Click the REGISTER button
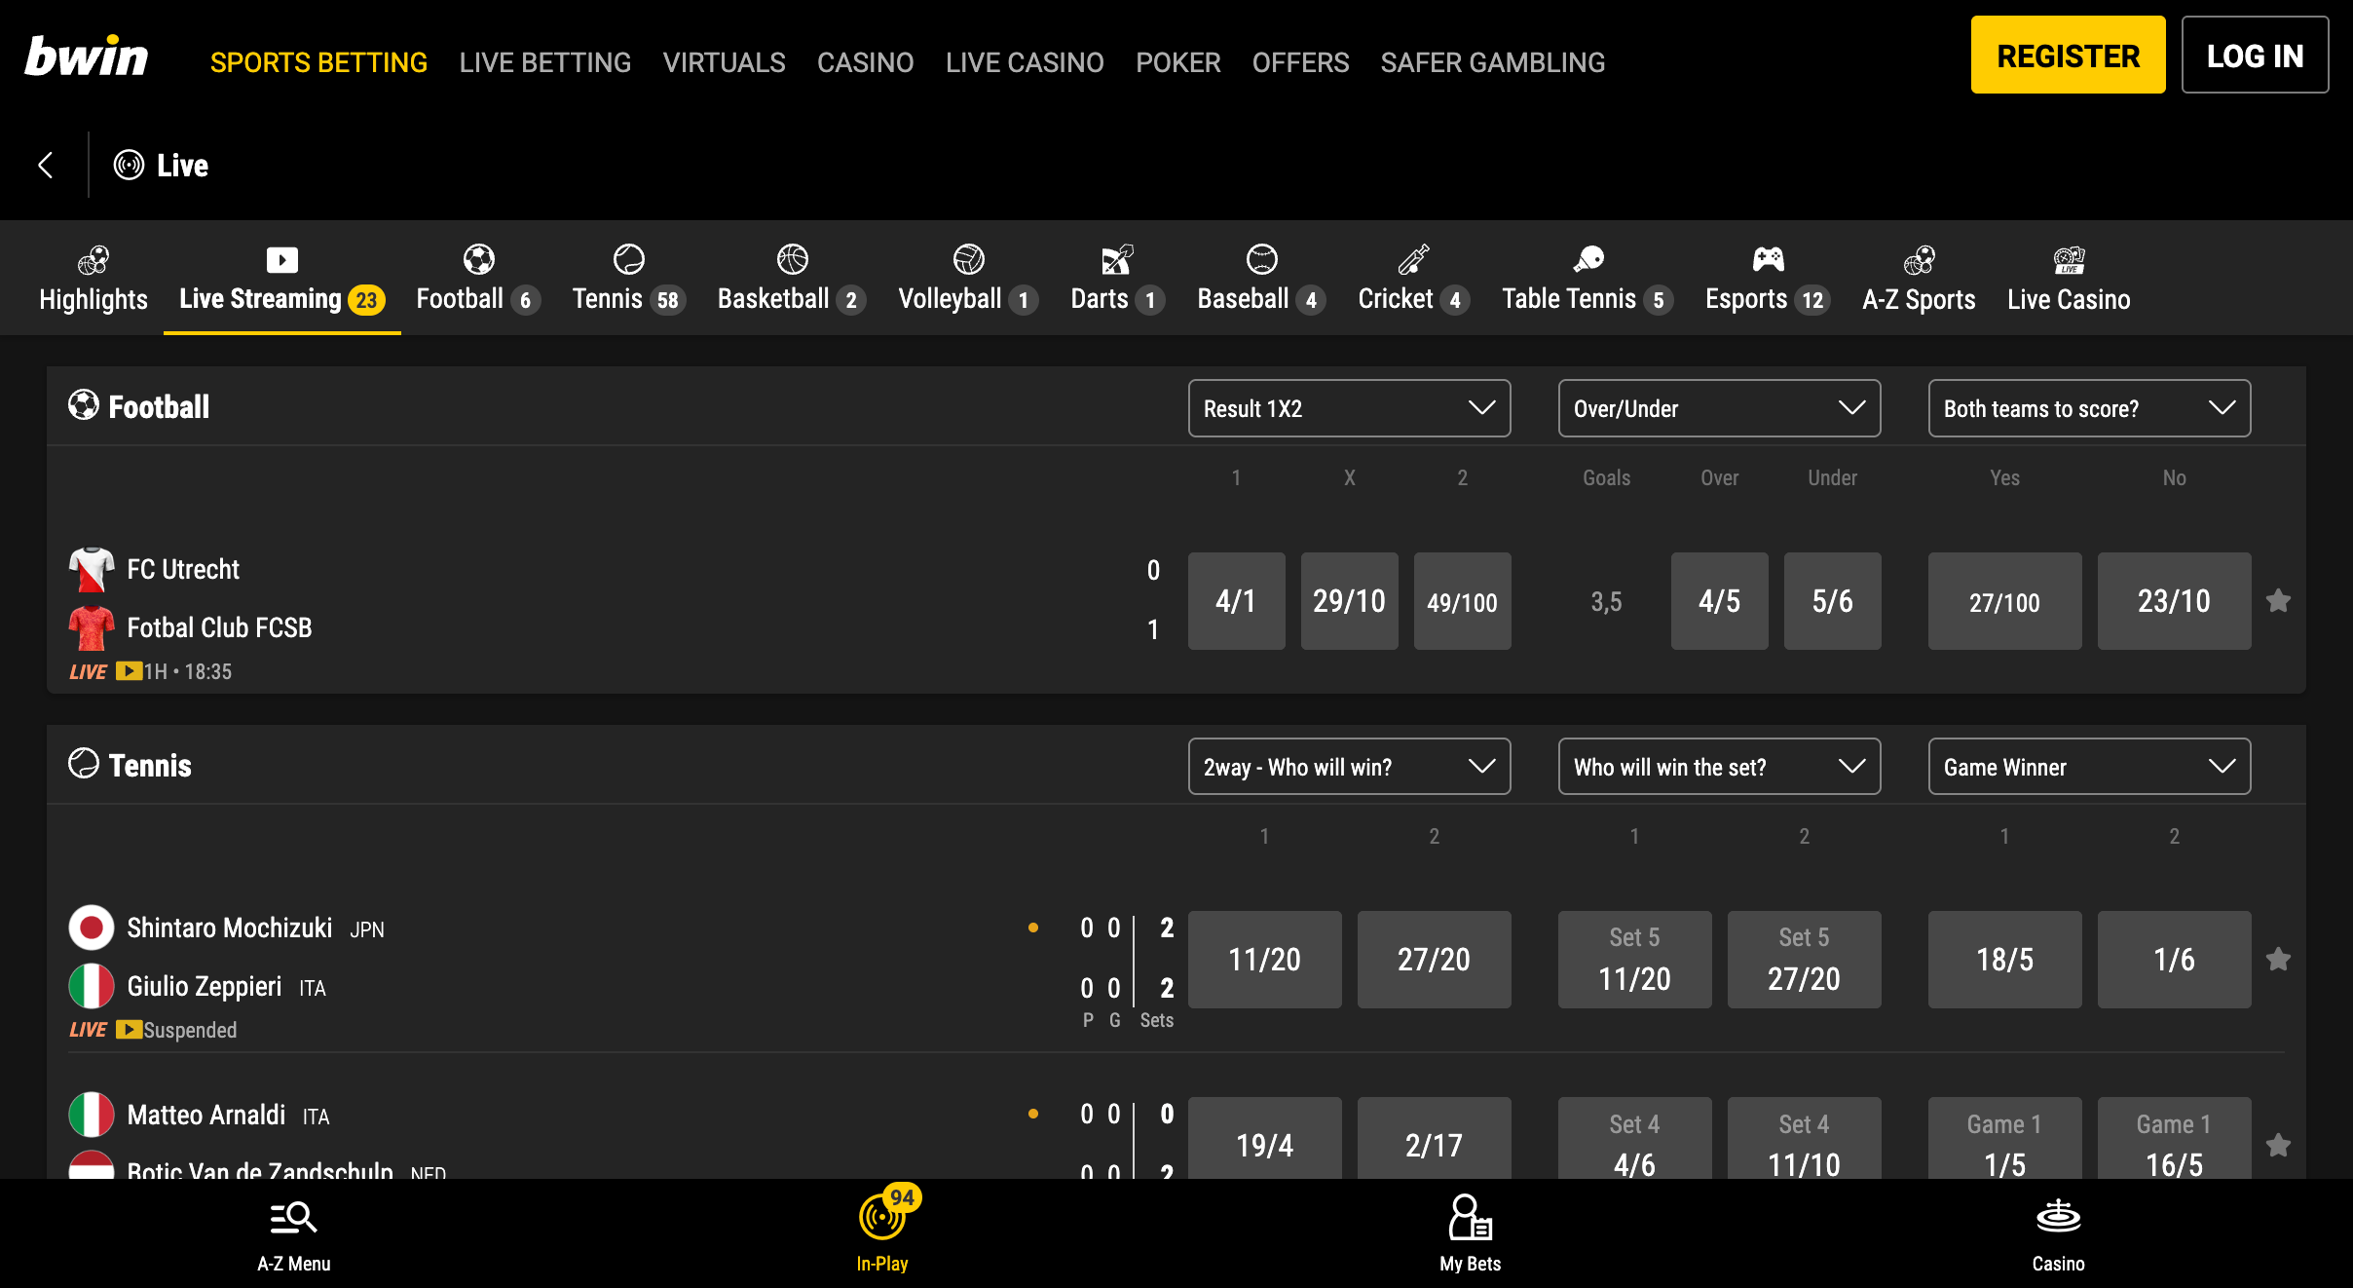2353x1288 pixels. 2069,56
